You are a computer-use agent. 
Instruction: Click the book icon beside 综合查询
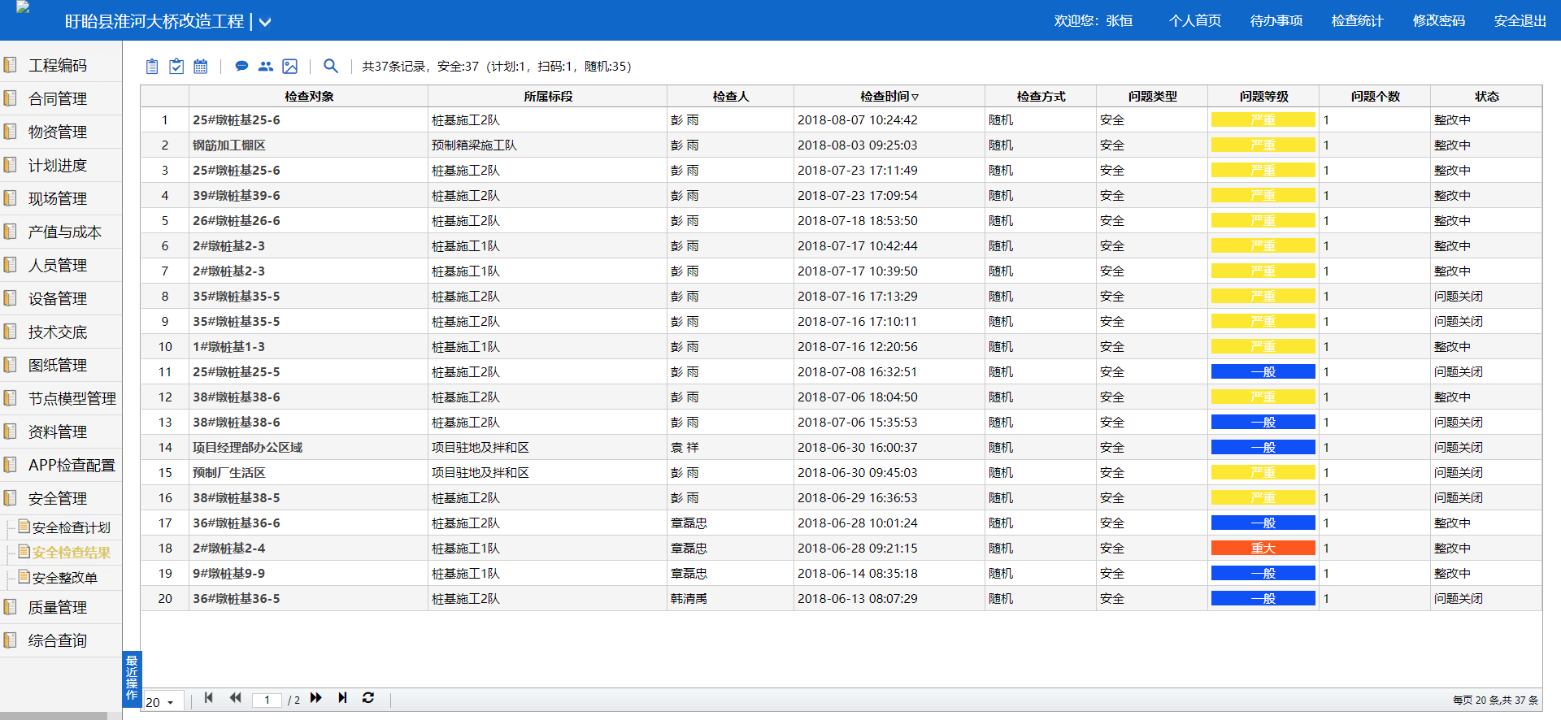tap(11, 640)
